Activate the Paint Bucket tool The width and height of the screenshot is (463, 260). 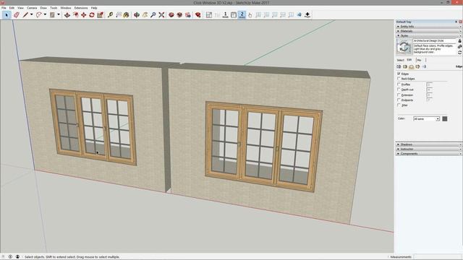tap(127, 14)
